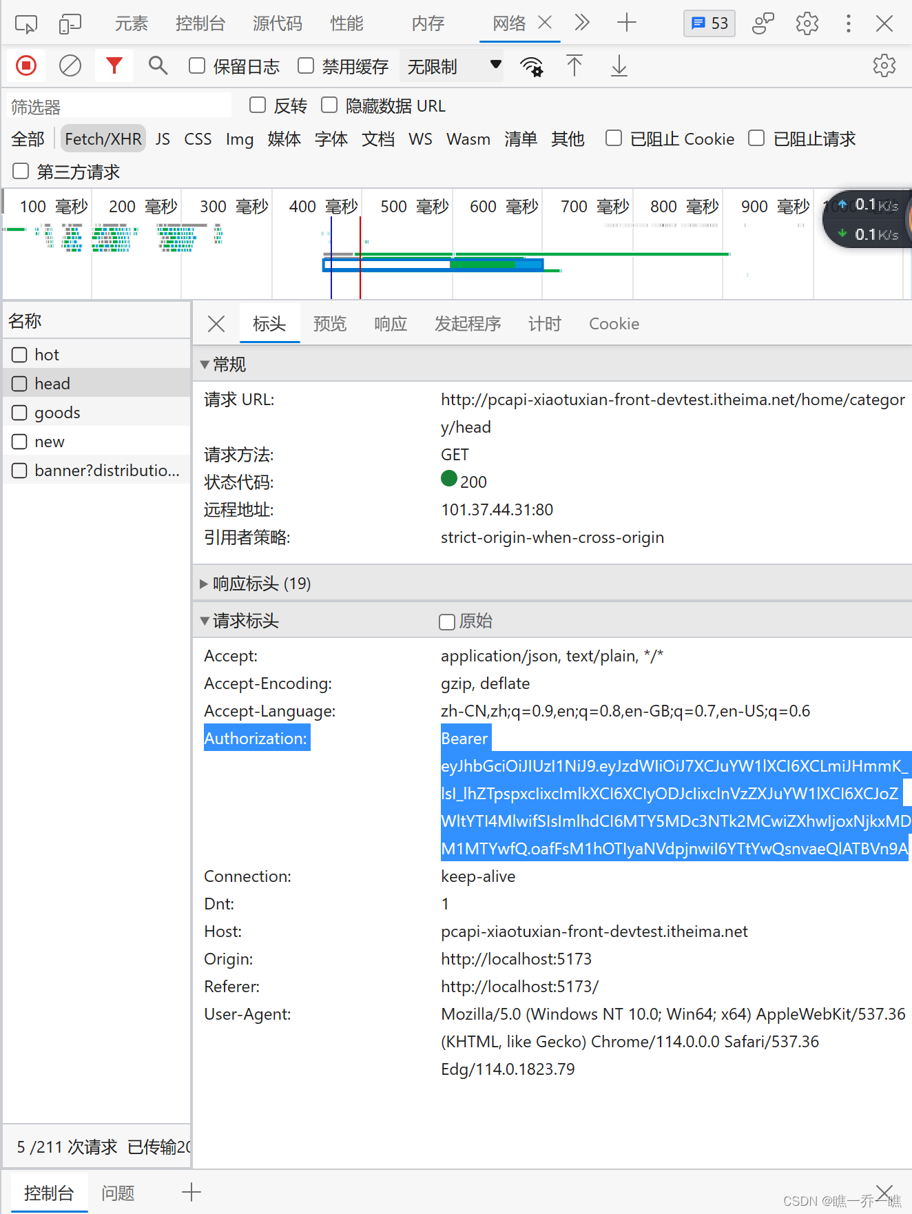Viewport: 912px width, 1214px height.
Task: Enable preserve log checkbox
Action: pos(197,66)
